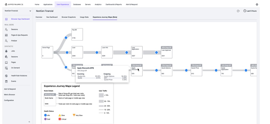Screen dimensions: 270x124
Task: Open the Applications top menu
Action: tap(48, 4)
